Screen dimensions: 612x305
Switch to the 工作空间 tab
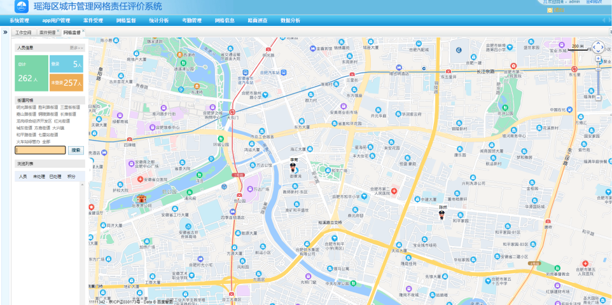tap(24, 32)
